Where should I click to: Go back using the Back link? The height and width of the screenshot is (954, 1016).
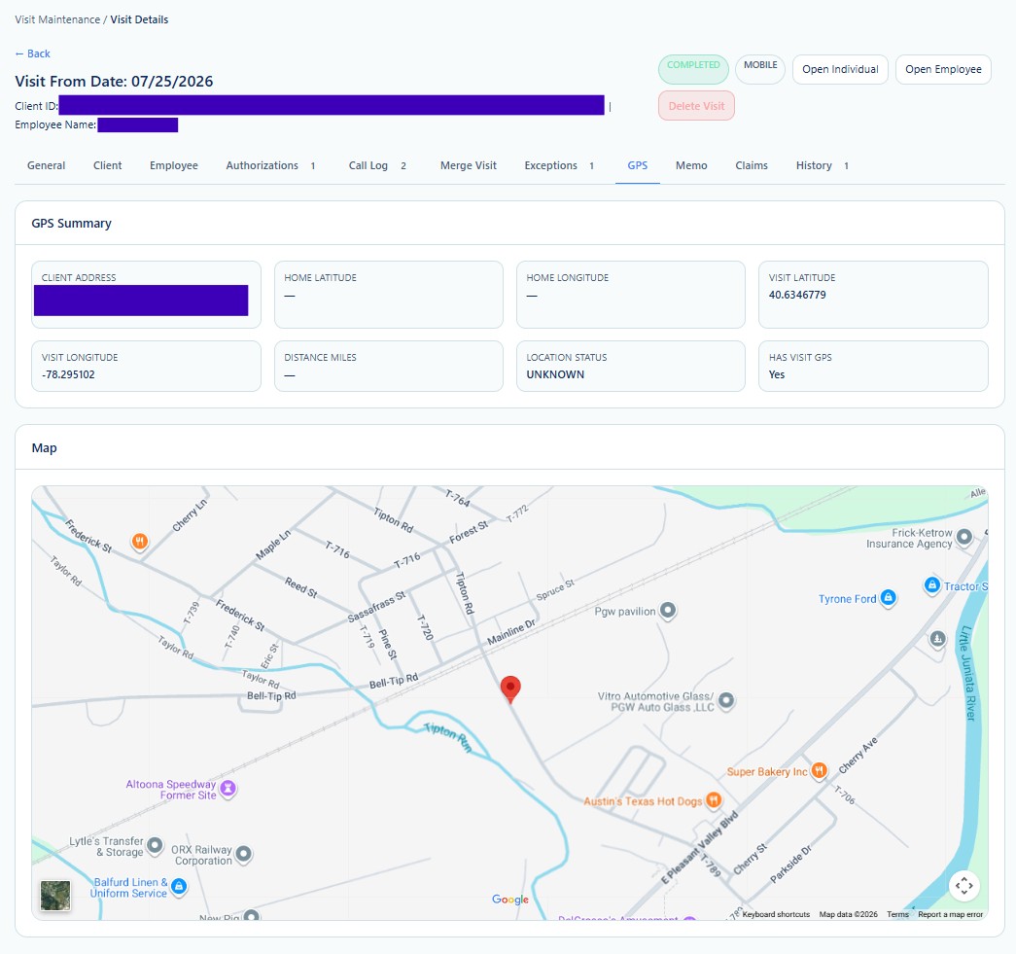(x=32, y=53)
